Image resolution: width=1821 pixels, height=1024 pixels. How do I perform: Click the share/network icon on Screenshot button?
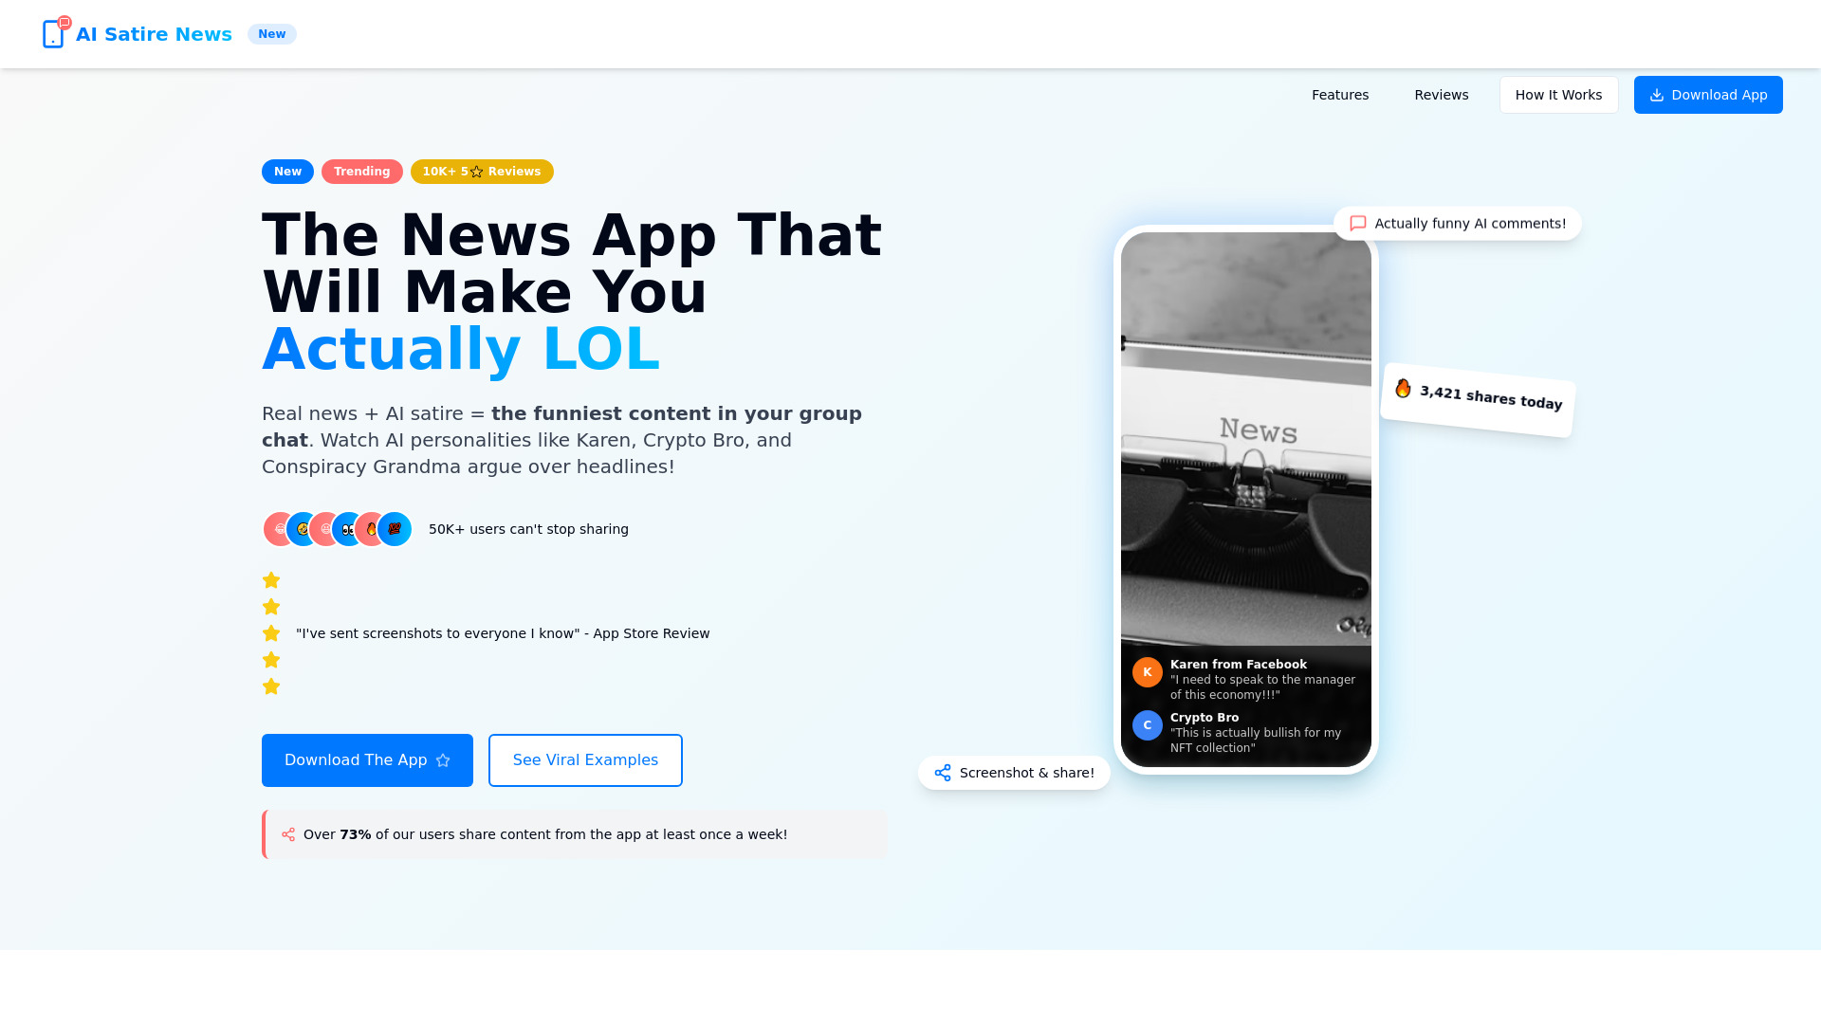(943, 773)
